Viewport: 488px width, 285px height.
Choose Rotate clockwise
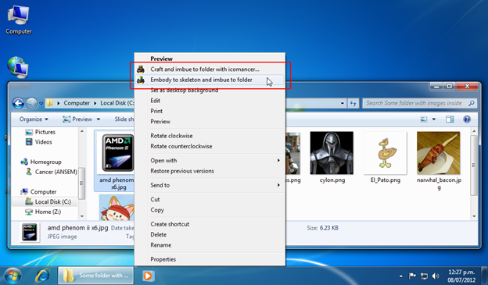pos(210,136)
